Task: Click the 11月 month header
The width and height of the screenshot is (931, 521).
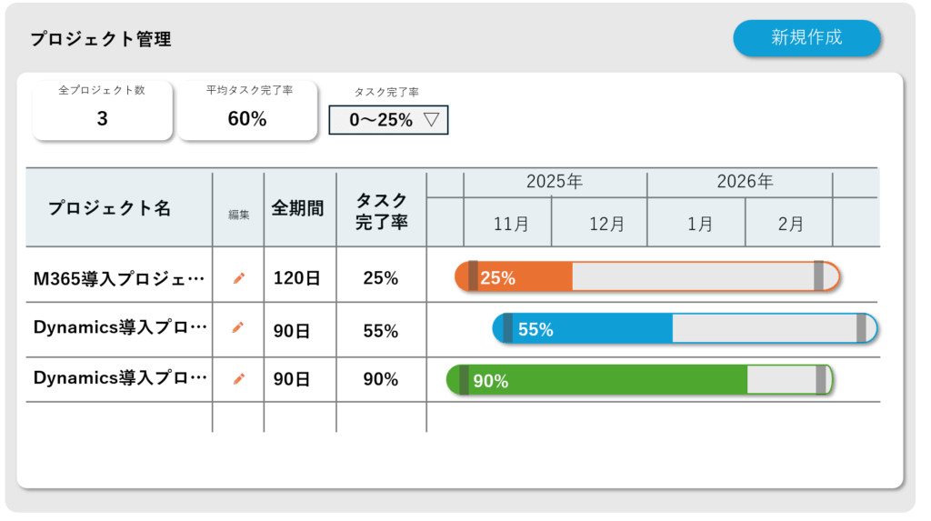Action: [x=511, y=224]
